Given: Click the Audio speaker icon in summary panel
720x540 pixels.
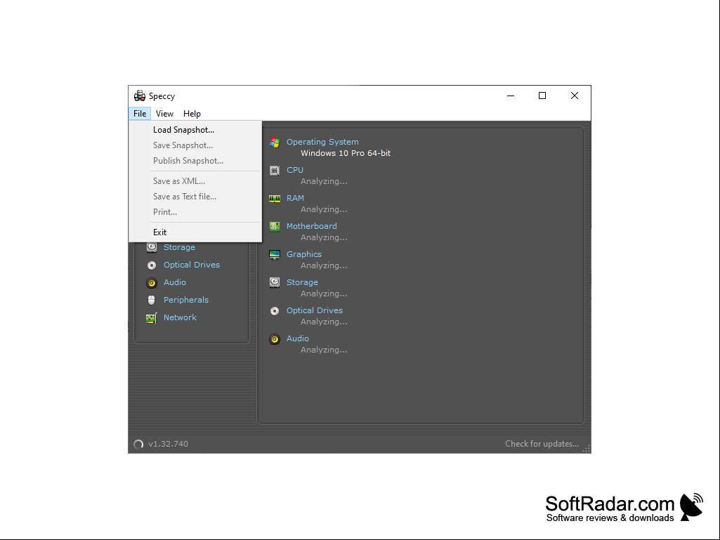Looking at the screenshot, I should (x=275, y=339).
